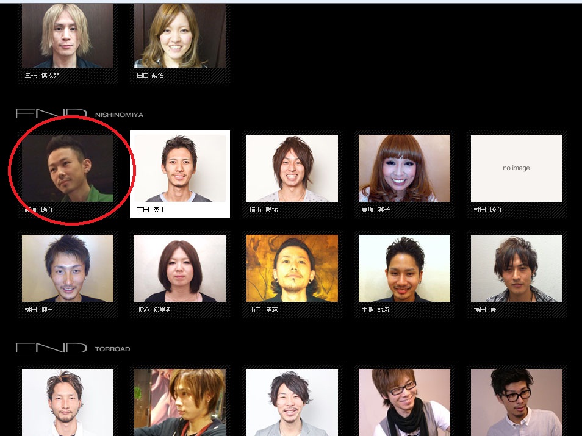Click the 福田 name label
582x436 pixels.
tap(485, 309)
